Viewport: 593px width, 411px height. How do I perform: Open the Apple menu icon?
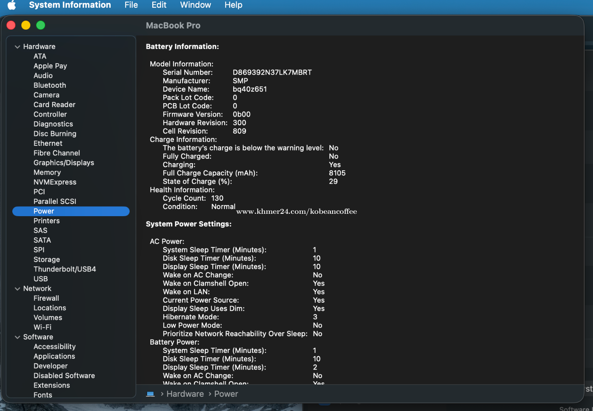point(12,5)
